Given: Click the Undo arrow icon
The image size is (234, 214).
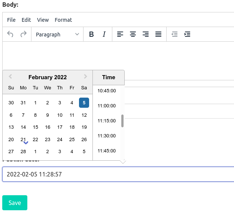Looking at the screenshot, I should 10,34.
